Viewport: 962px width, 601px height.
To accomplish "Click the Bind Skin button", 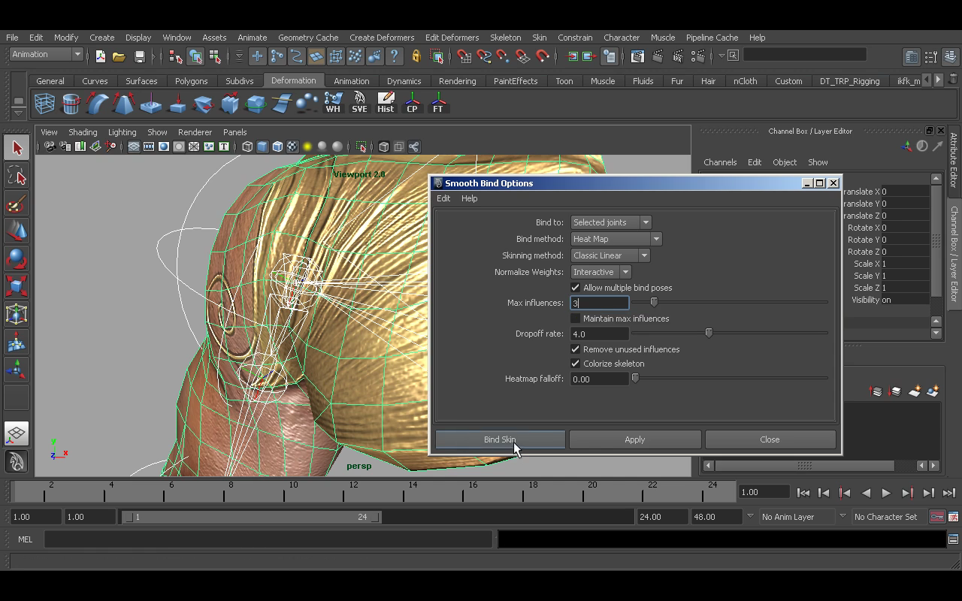I will pyautogui.click(x=499, y=439).
